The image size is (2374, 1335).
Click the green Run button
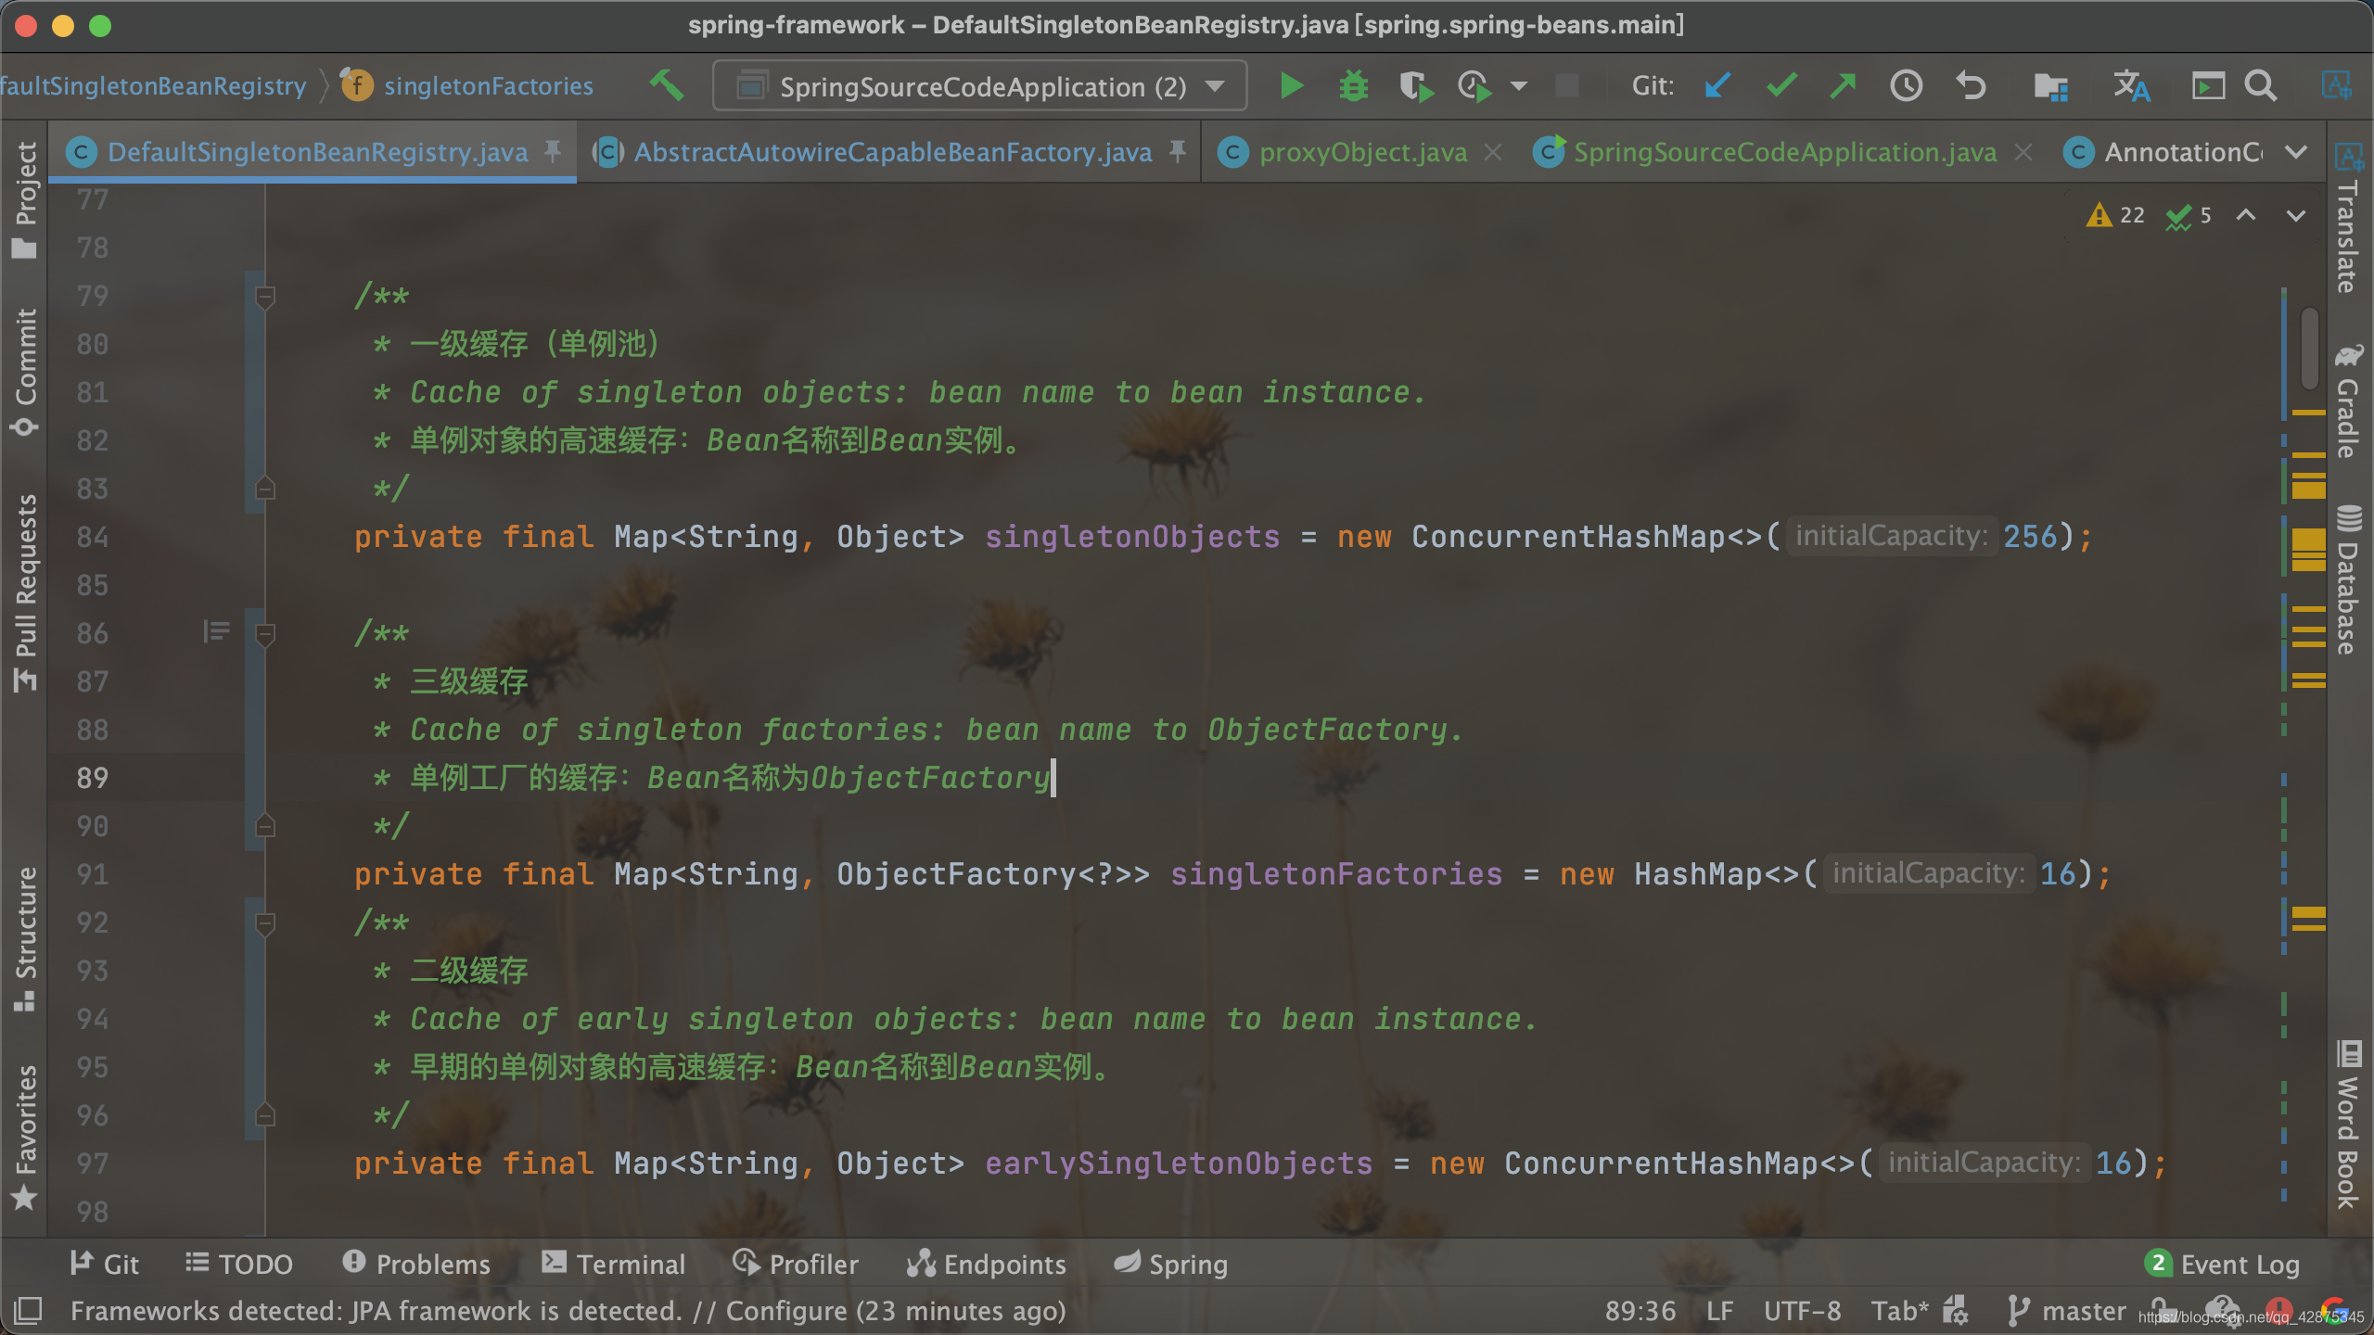click(1291, 86)
